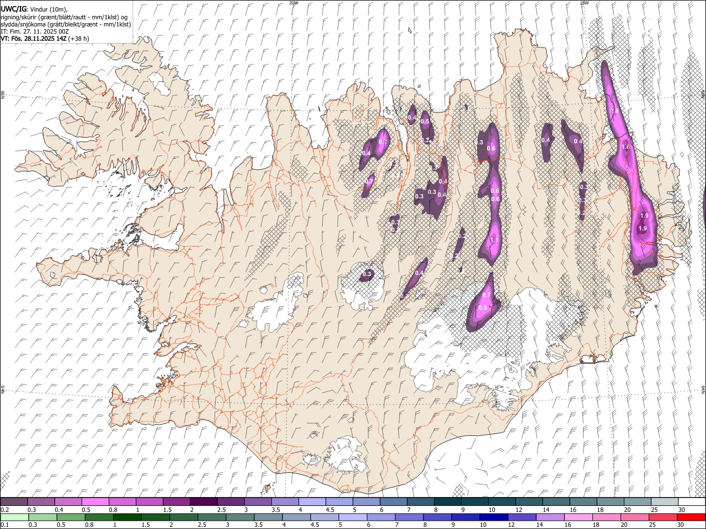This screenshot has width=706, height=529.
Task: Click the '0.4' label in upper legend
Action: click(x=58, y=510)
